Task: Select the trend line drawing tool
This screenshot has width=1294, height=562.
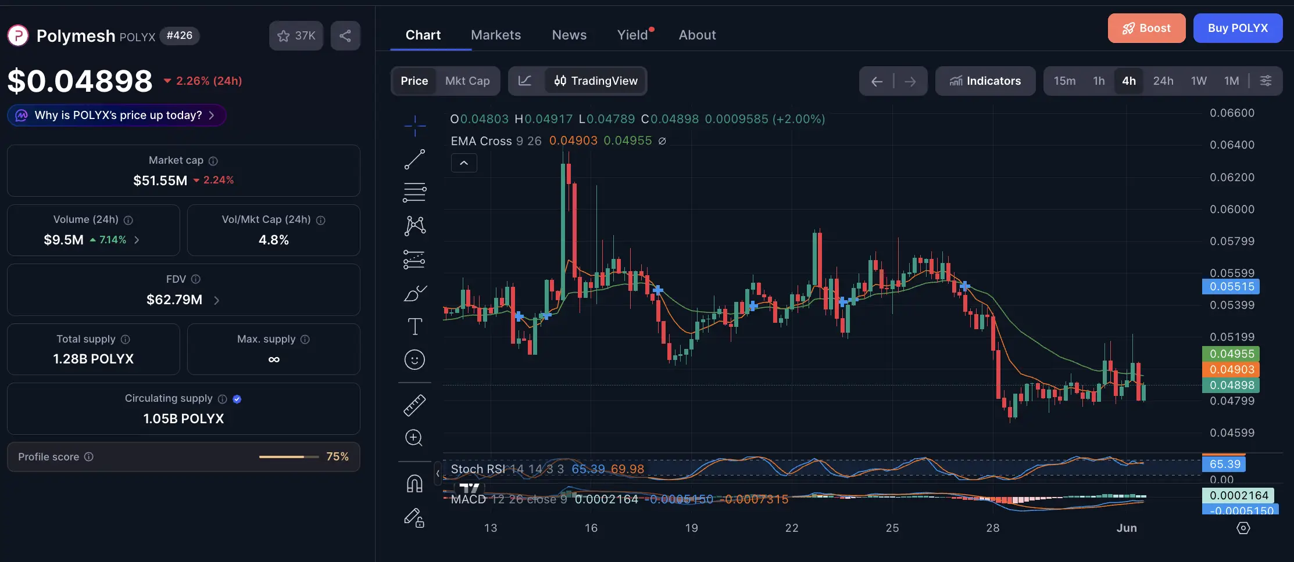Action: (x=415, y=159)
